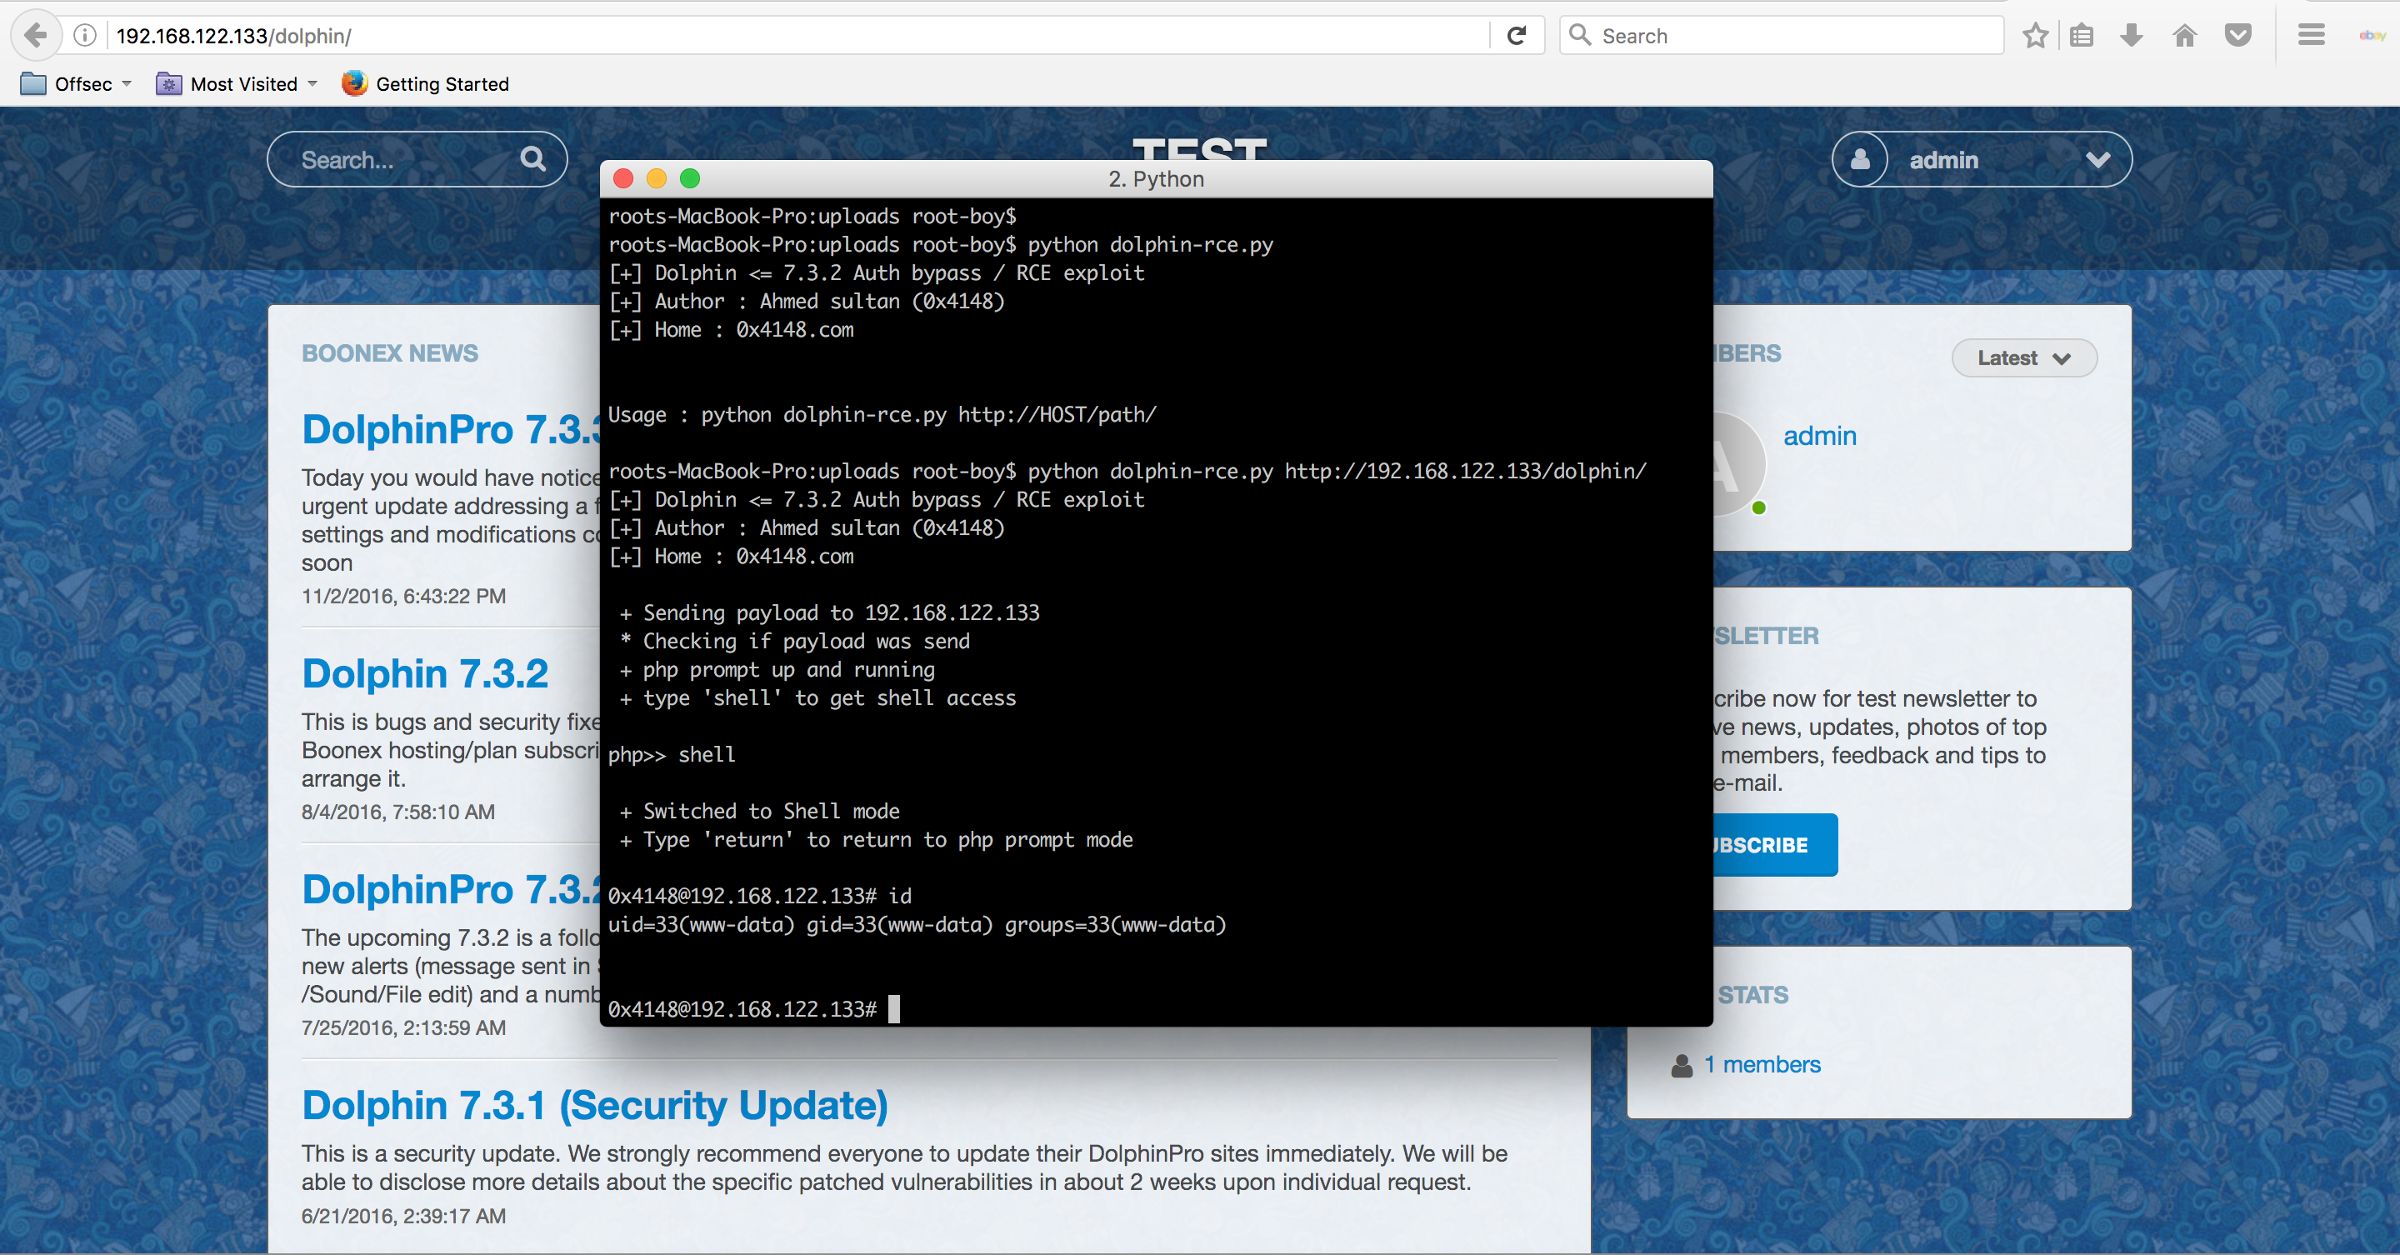Screen dimensions: 2400x1255
Task: Click the STATS block heading
Action: 1752,995
